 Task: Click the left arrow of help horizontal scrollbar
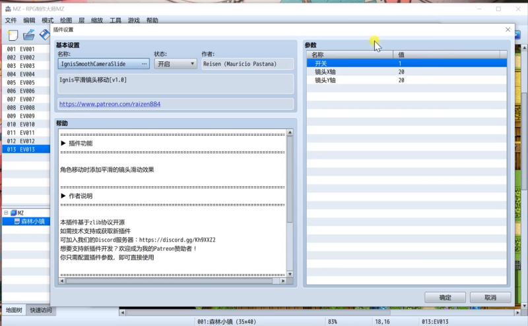pos(61,281)
